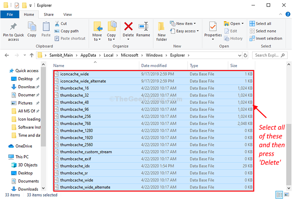
Task: Click the Large icons view button in status bar
Action: point(287,195)
